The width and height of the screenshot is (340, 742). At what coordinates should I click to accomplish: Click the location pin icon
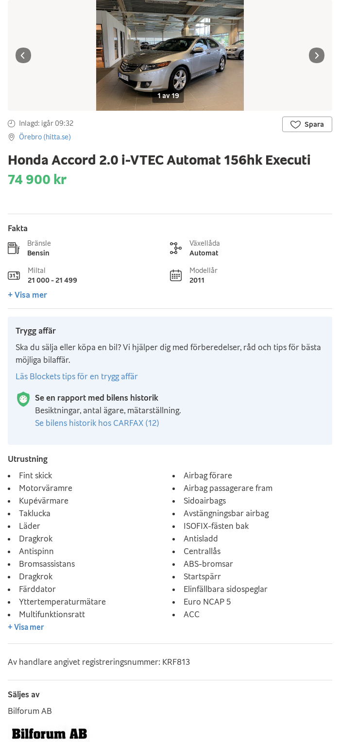(12, 137)
